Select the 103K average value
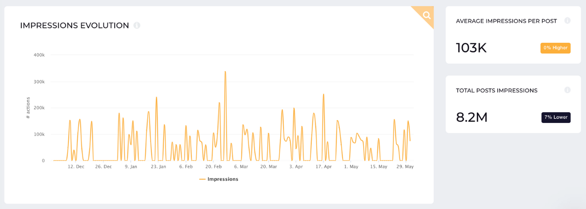The height and width of the screenshot is (209, 586). [471, 48]
